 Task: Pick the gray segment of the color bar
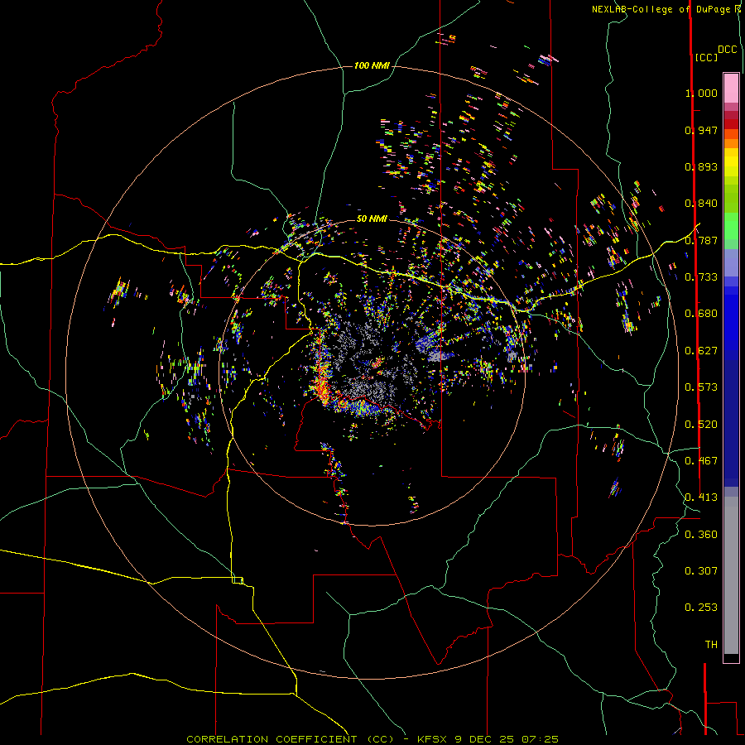coord(731,575)
